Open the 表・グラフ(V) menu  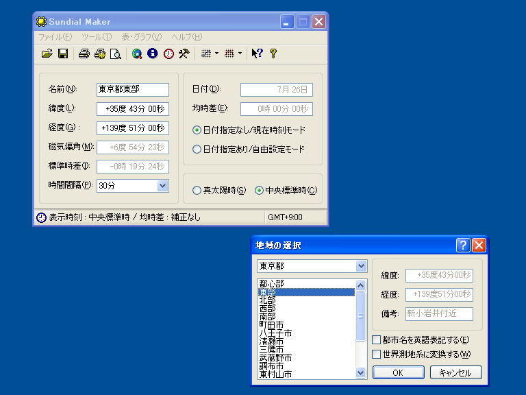point(142,37)
